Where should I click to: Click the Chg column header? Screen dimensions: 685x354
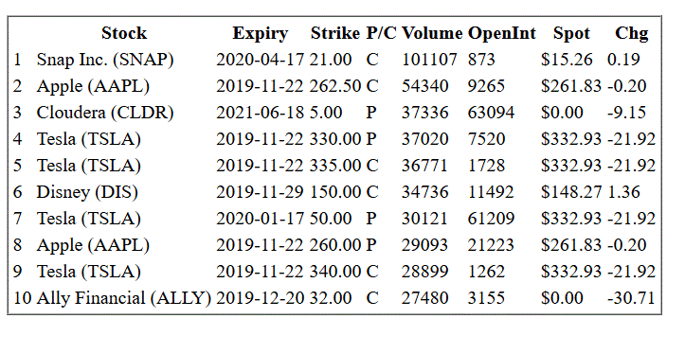631,33
